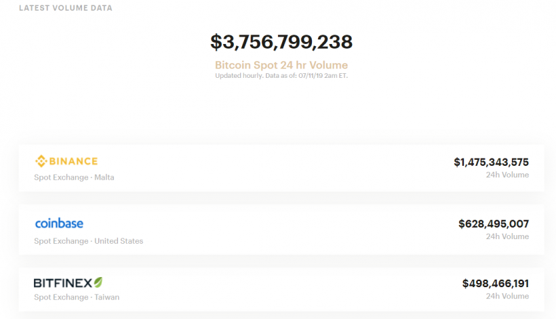Click the BITFINEX wordmark text
Viewport: 556px width, 319px height.
[x=63, y=283]
